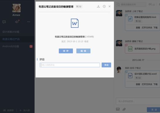The image size is (160, 113).
Task: Click the file name 设计团队近期计划.word
Action: pos(145,74)
